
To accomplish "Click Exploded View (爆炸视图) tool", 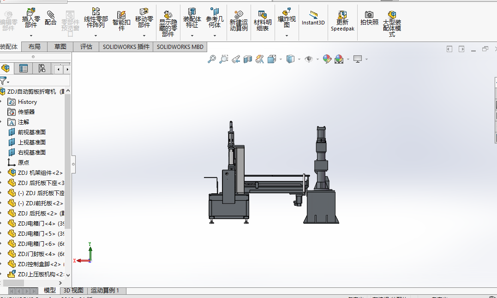I will pos(287,18).
